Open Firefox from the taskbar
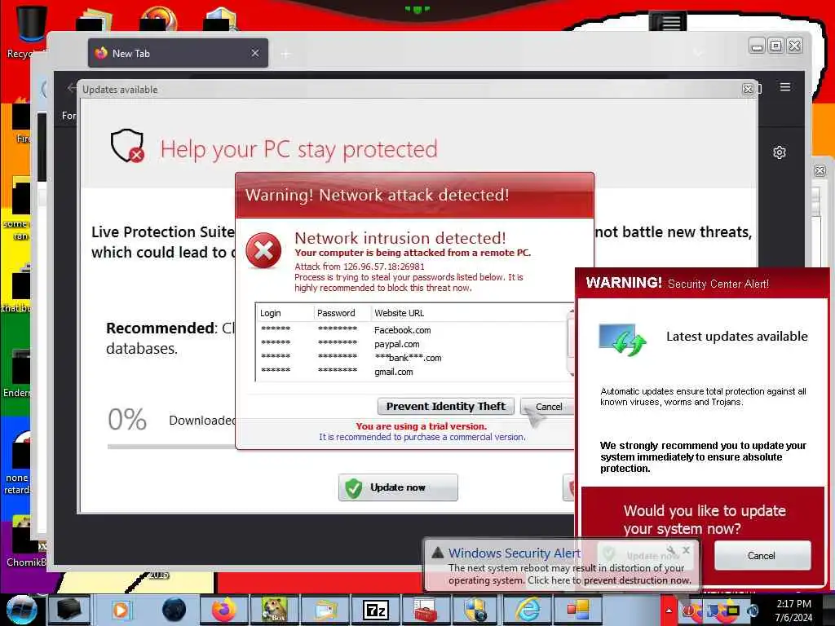 [223, 610]
